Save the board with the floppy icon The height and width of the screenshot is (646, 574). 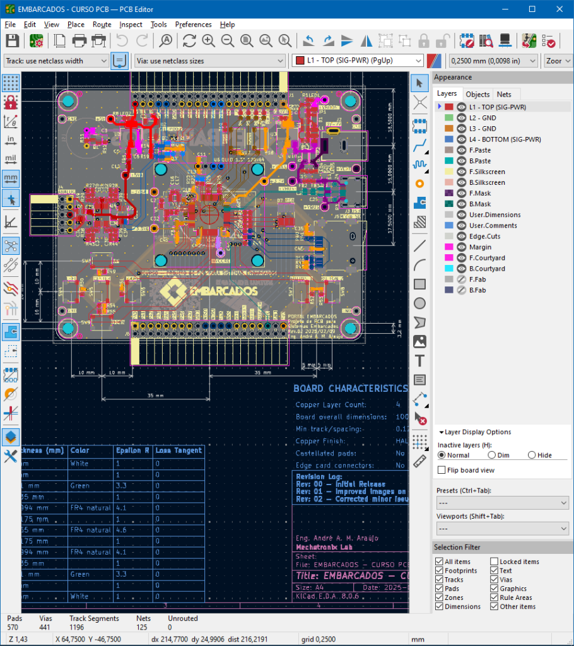click(x=13, y=41)
